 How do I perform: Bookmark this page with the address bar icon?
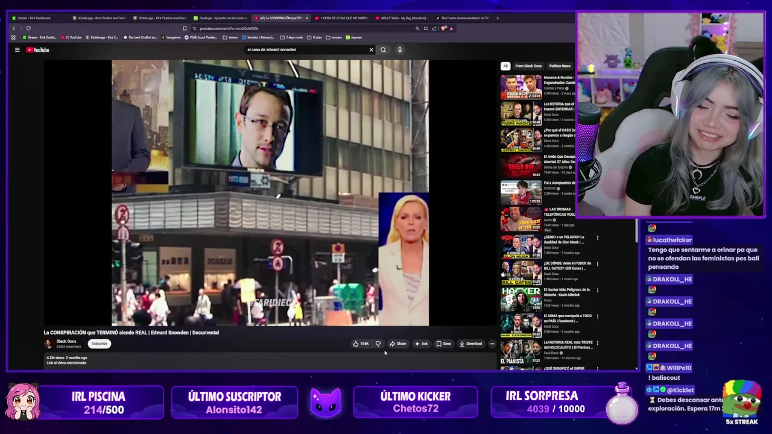tap(185, 28)
